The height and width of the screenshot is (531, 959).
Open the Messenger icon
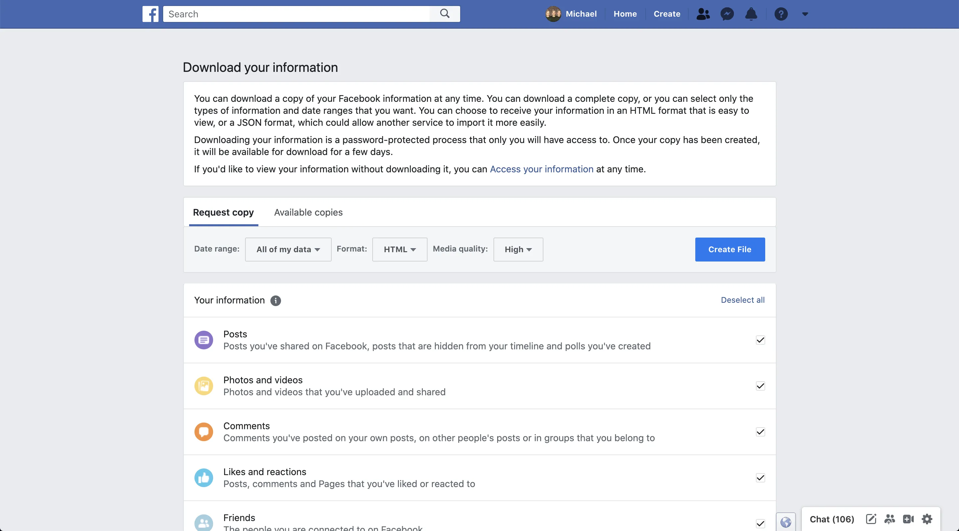tap(727, 14)
